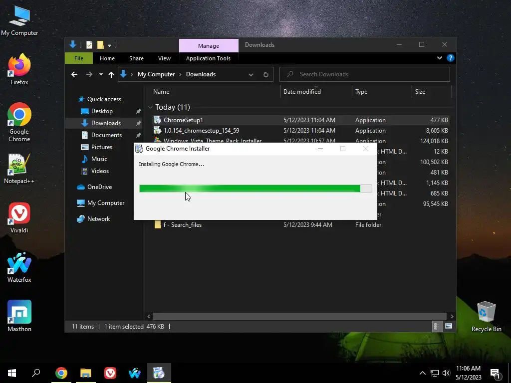Click Properties quick access toolbar icon
The height and width of the screenshot is (383, 511).
point(89,44)
